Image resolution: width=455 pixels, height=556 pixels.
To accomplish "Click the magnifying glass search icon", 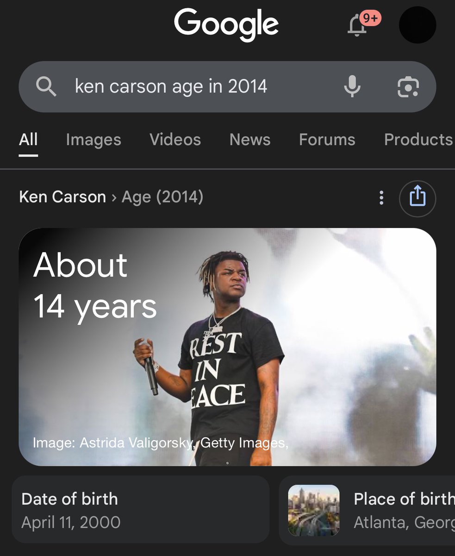I will click(46, 87).
